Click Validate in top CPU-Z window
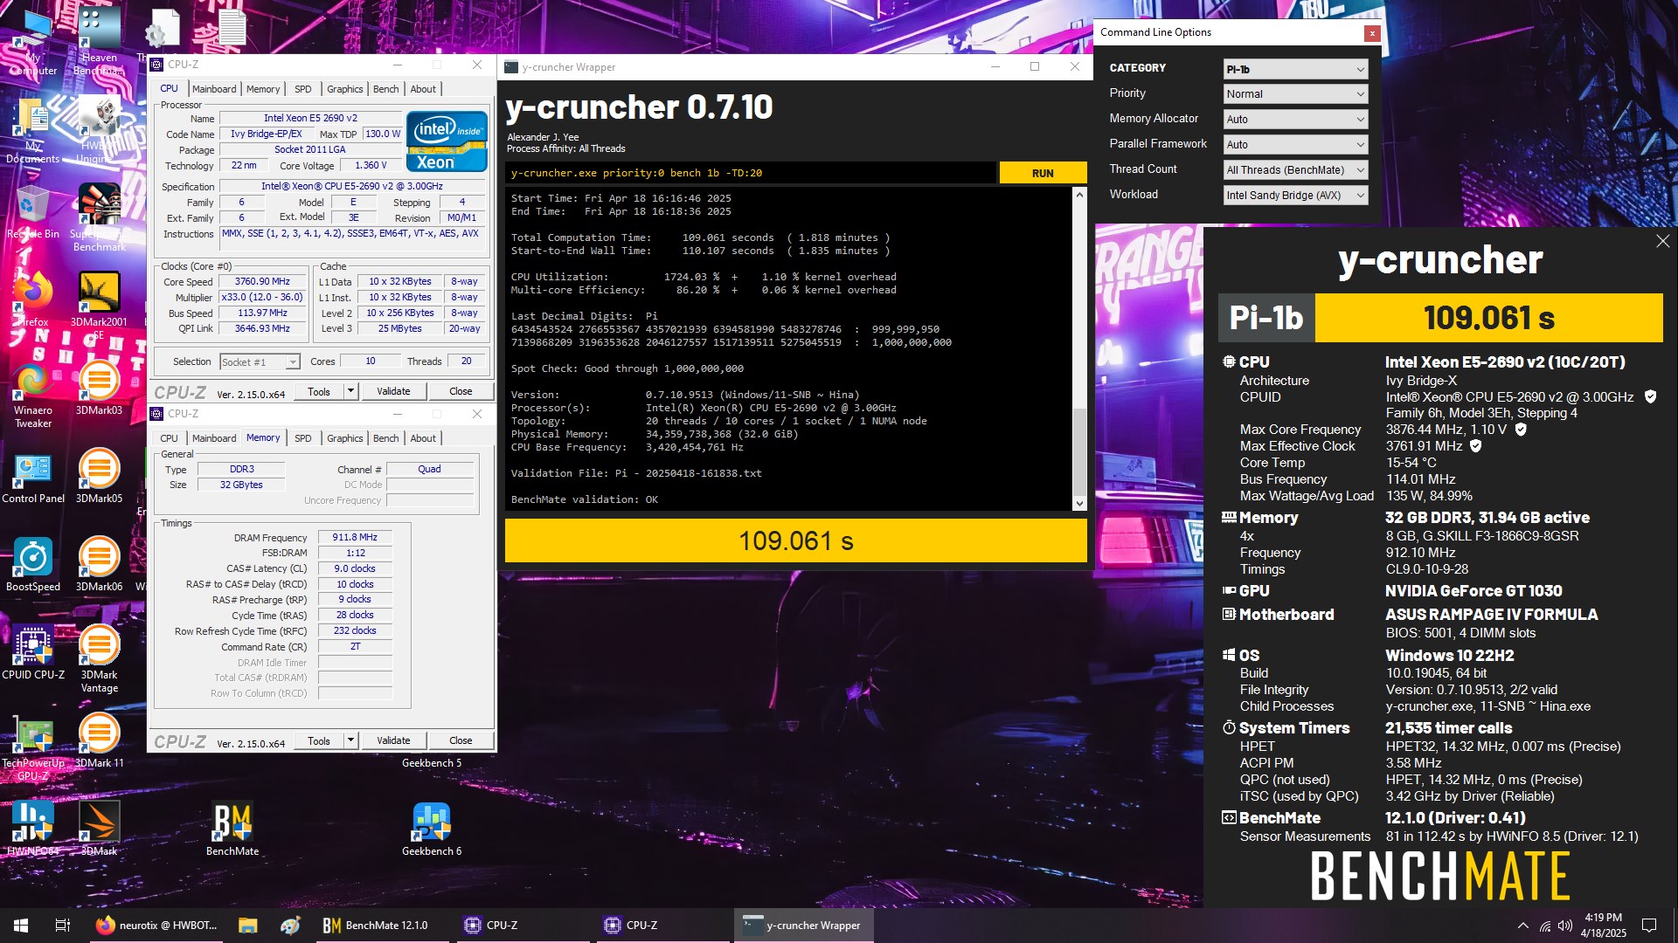This screenshot has width=1678, height=943. [x=393, y=391]
